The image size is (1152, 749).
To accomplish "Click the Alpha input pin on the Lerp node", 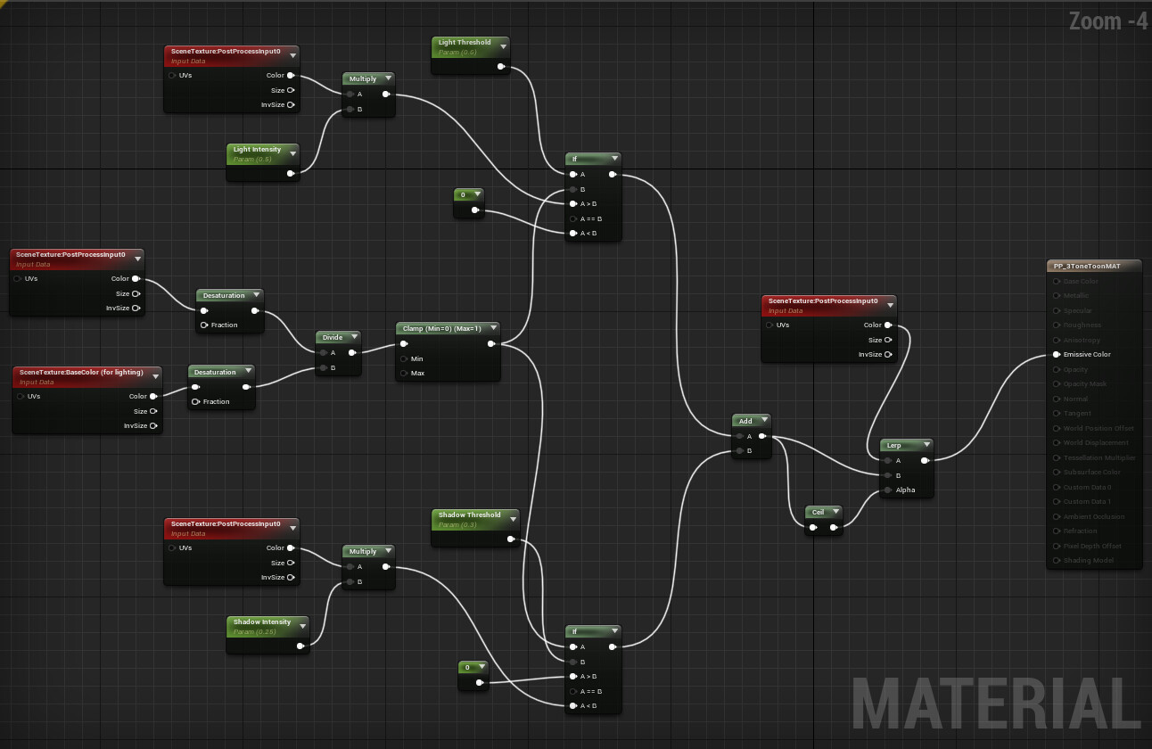I will tap(888, 490).
